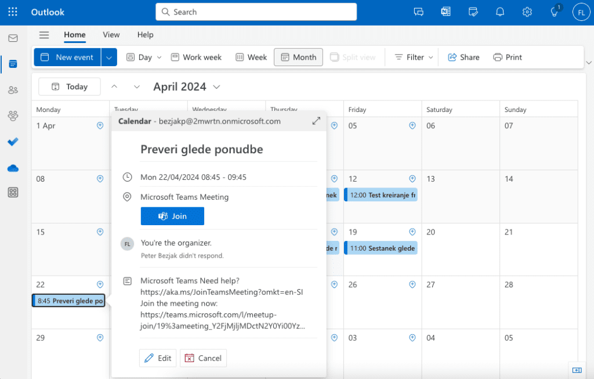Expand the New event dropdown arrow
The image size is (594, 379).
109,57
